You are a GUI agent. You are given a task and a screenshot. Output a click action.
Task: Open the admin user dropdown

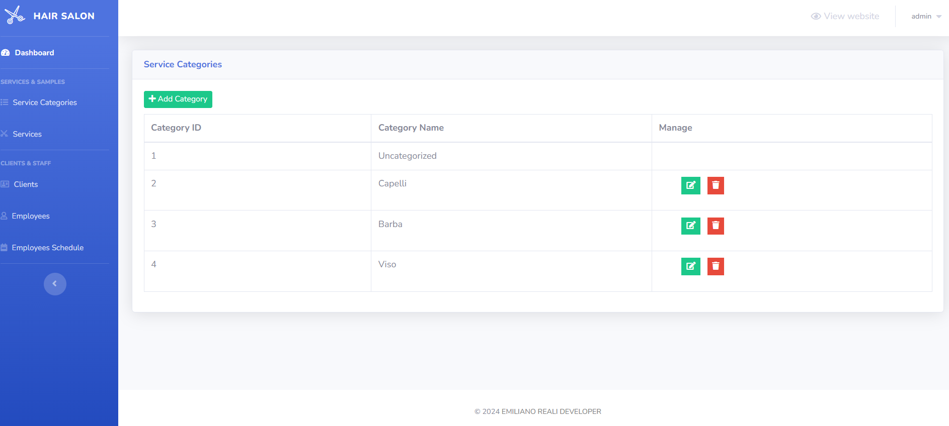click(926, 17)
